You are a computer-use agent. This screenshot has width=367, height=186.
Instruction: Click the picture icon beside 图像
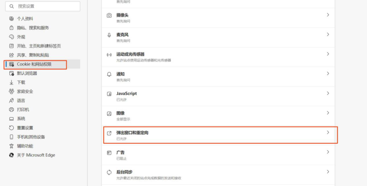pyautogui.click(x=109, y=114)
